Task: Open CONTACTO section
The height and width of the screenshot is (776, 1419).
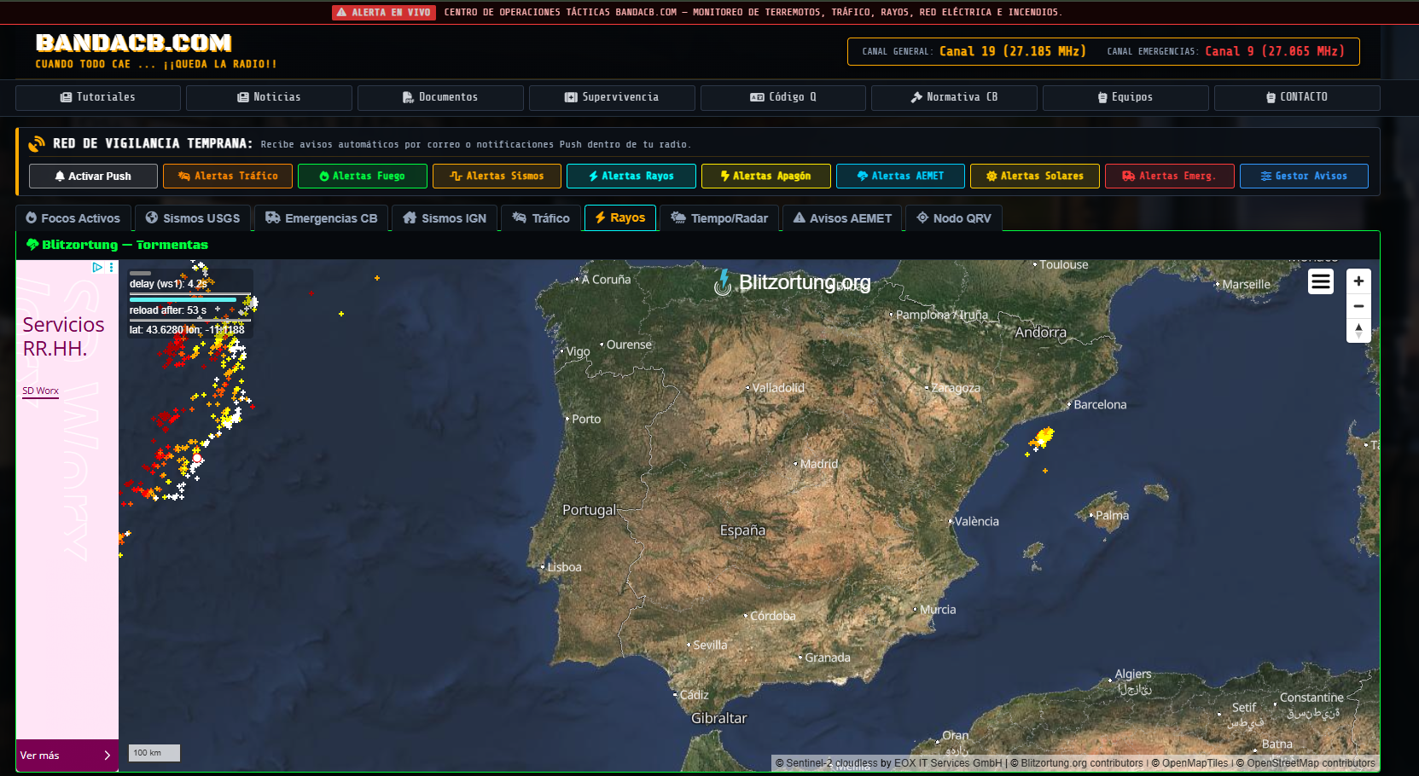Action: (1297, 97)
